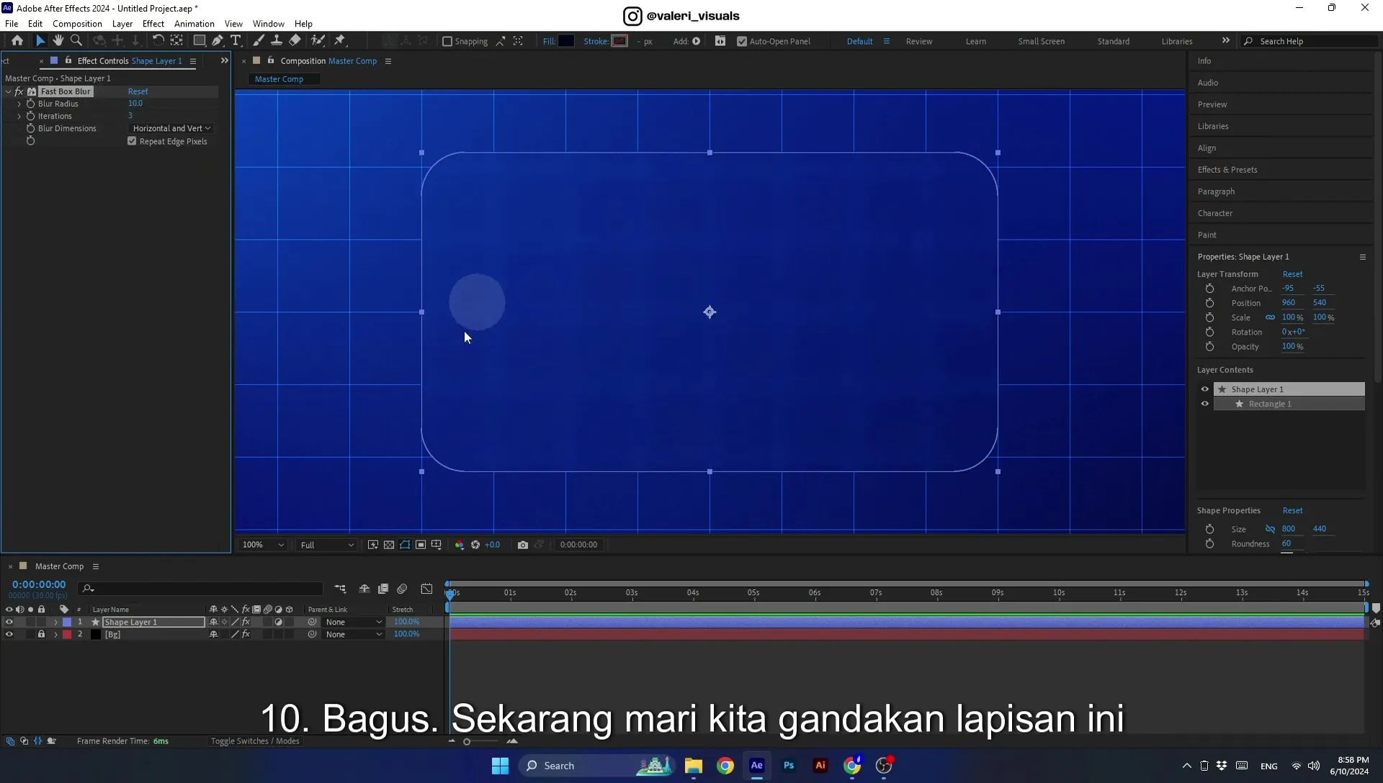Take snapshot with camera icon
The image size is (1383, 783).
click(x=523, y=545)
